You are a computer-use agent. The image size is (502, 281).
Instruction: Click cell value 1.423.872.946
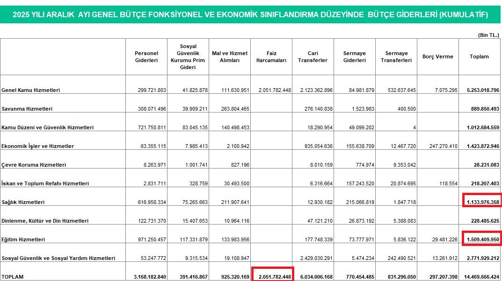pos(483,146)
